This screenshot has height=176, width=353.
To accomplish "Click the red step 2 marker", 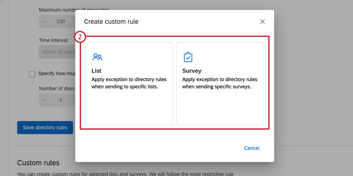I will point(80,37).
